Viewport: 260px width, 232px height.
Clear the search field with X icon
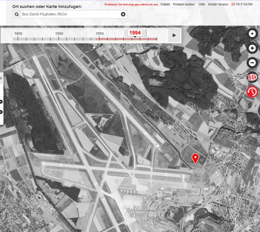pos(123,14)
